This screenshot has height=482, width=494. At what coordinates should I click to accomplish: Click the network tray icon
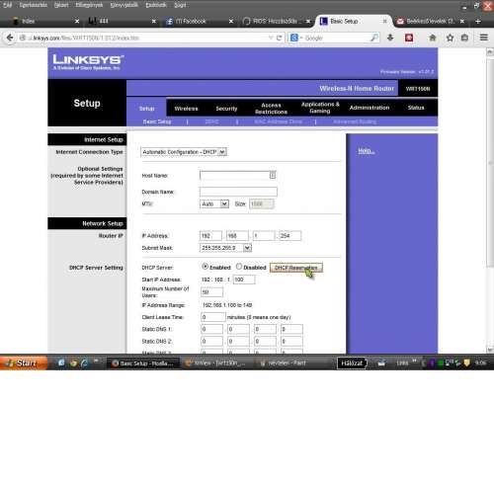click(450, 362)
